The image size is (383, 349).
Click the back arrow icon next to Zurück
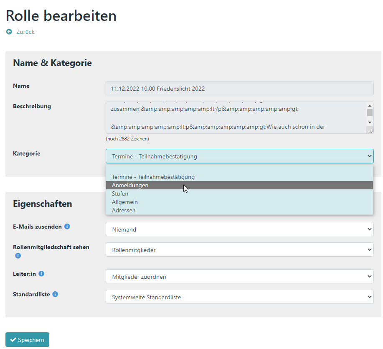pos(9,32)
